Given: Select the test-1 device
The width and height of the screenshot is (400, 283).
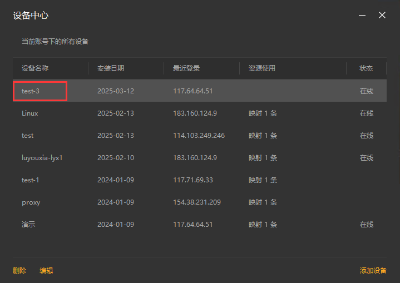Looking at the screenshot, I should [31, 180].
